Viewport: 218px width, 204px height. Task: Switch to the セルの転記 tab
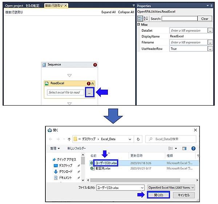(32, 5)
